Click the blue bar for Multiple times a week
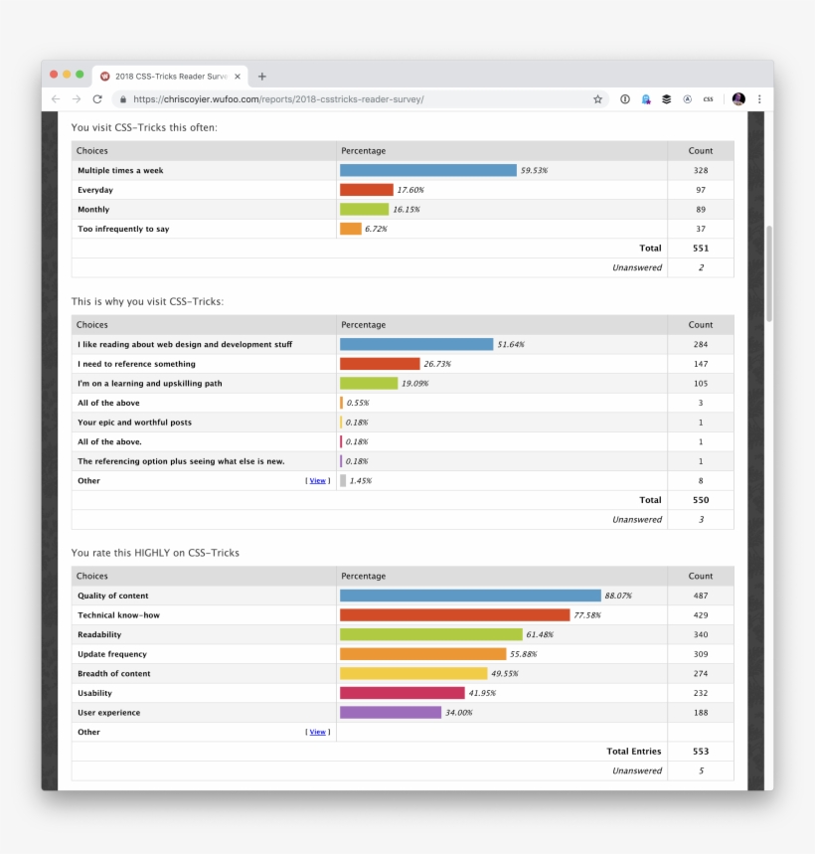815x854 pixels. 428,170
